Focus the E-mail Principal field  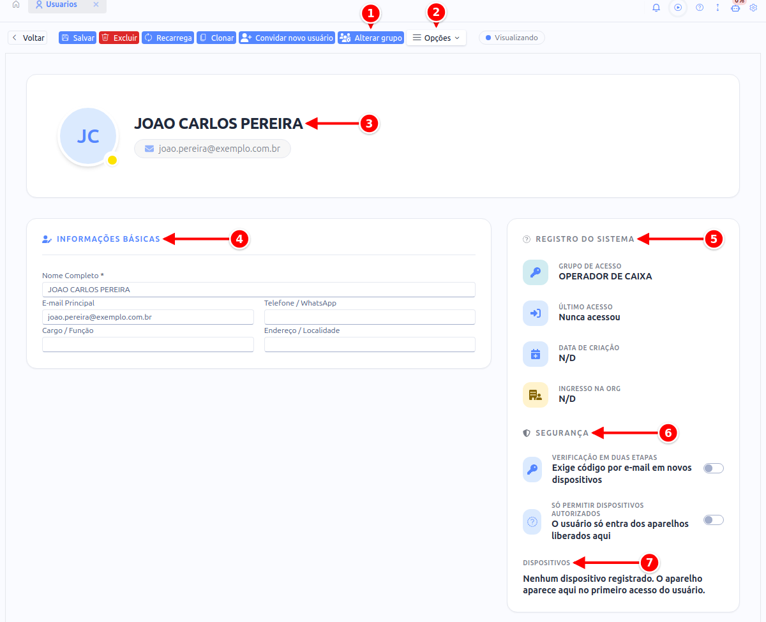pos(148,317)
